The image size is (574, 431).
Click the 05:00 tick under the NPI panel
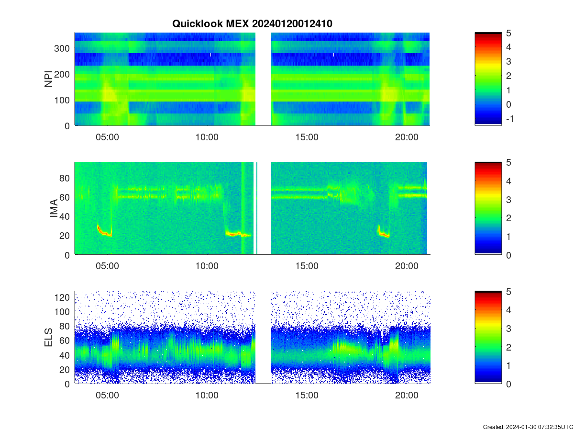tap(108, 137)
